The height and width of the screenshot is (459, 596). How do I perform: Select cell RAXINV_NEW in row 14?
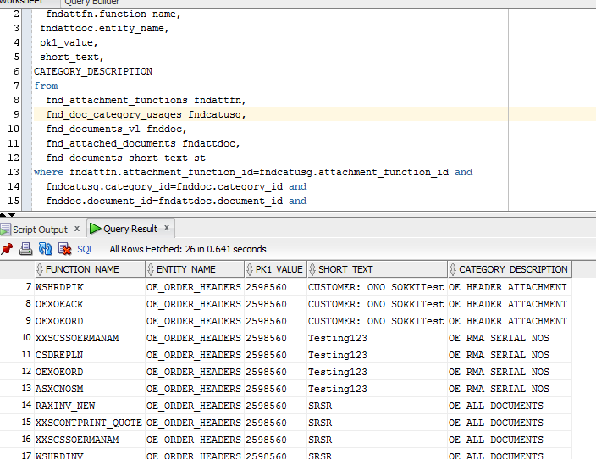90,406
